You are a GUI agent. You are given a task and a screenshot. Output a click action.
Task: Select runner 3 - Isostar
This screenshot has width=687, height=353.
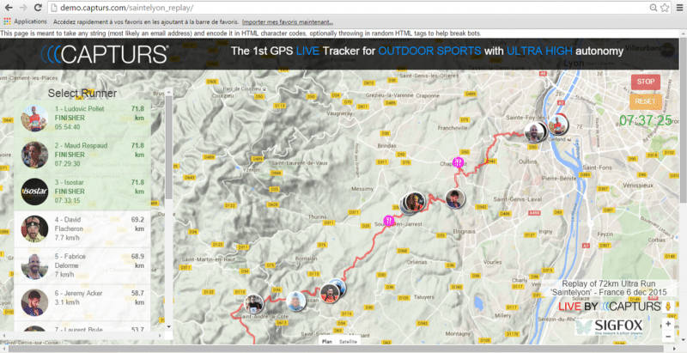(x=82, y=192)
